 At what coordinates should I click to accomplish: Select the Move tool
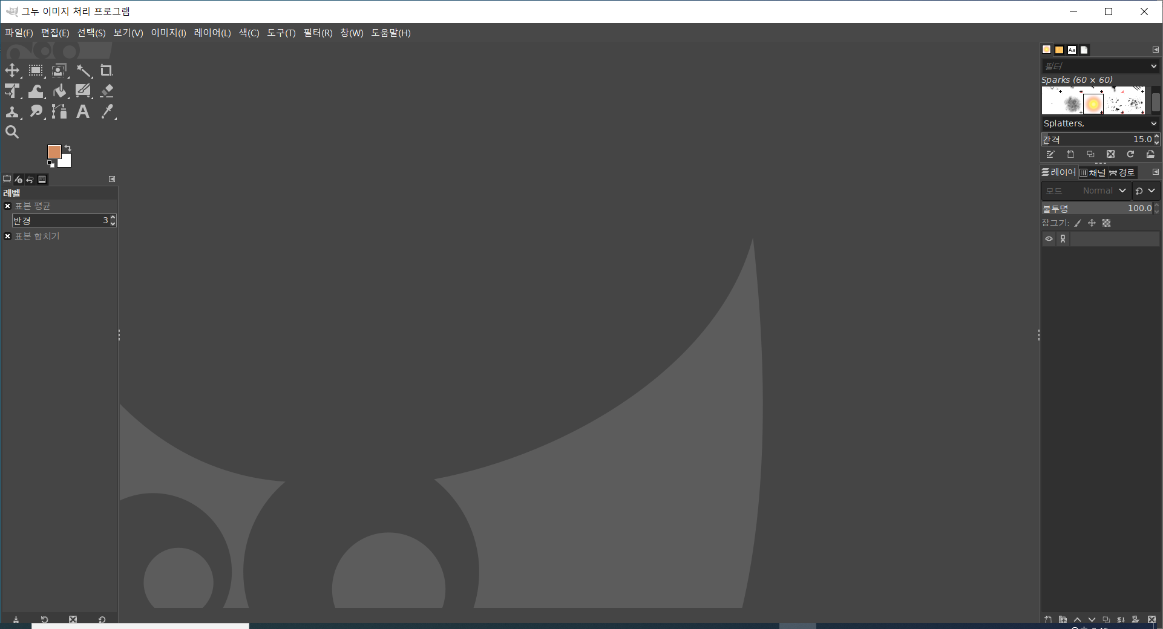coord(12,71)
